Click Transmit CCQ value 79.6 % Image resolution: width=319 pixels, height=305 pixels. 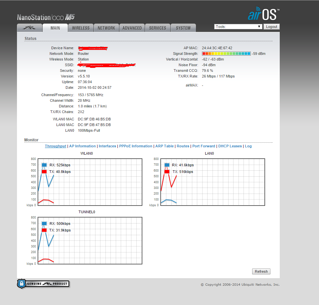coord(207,71)
